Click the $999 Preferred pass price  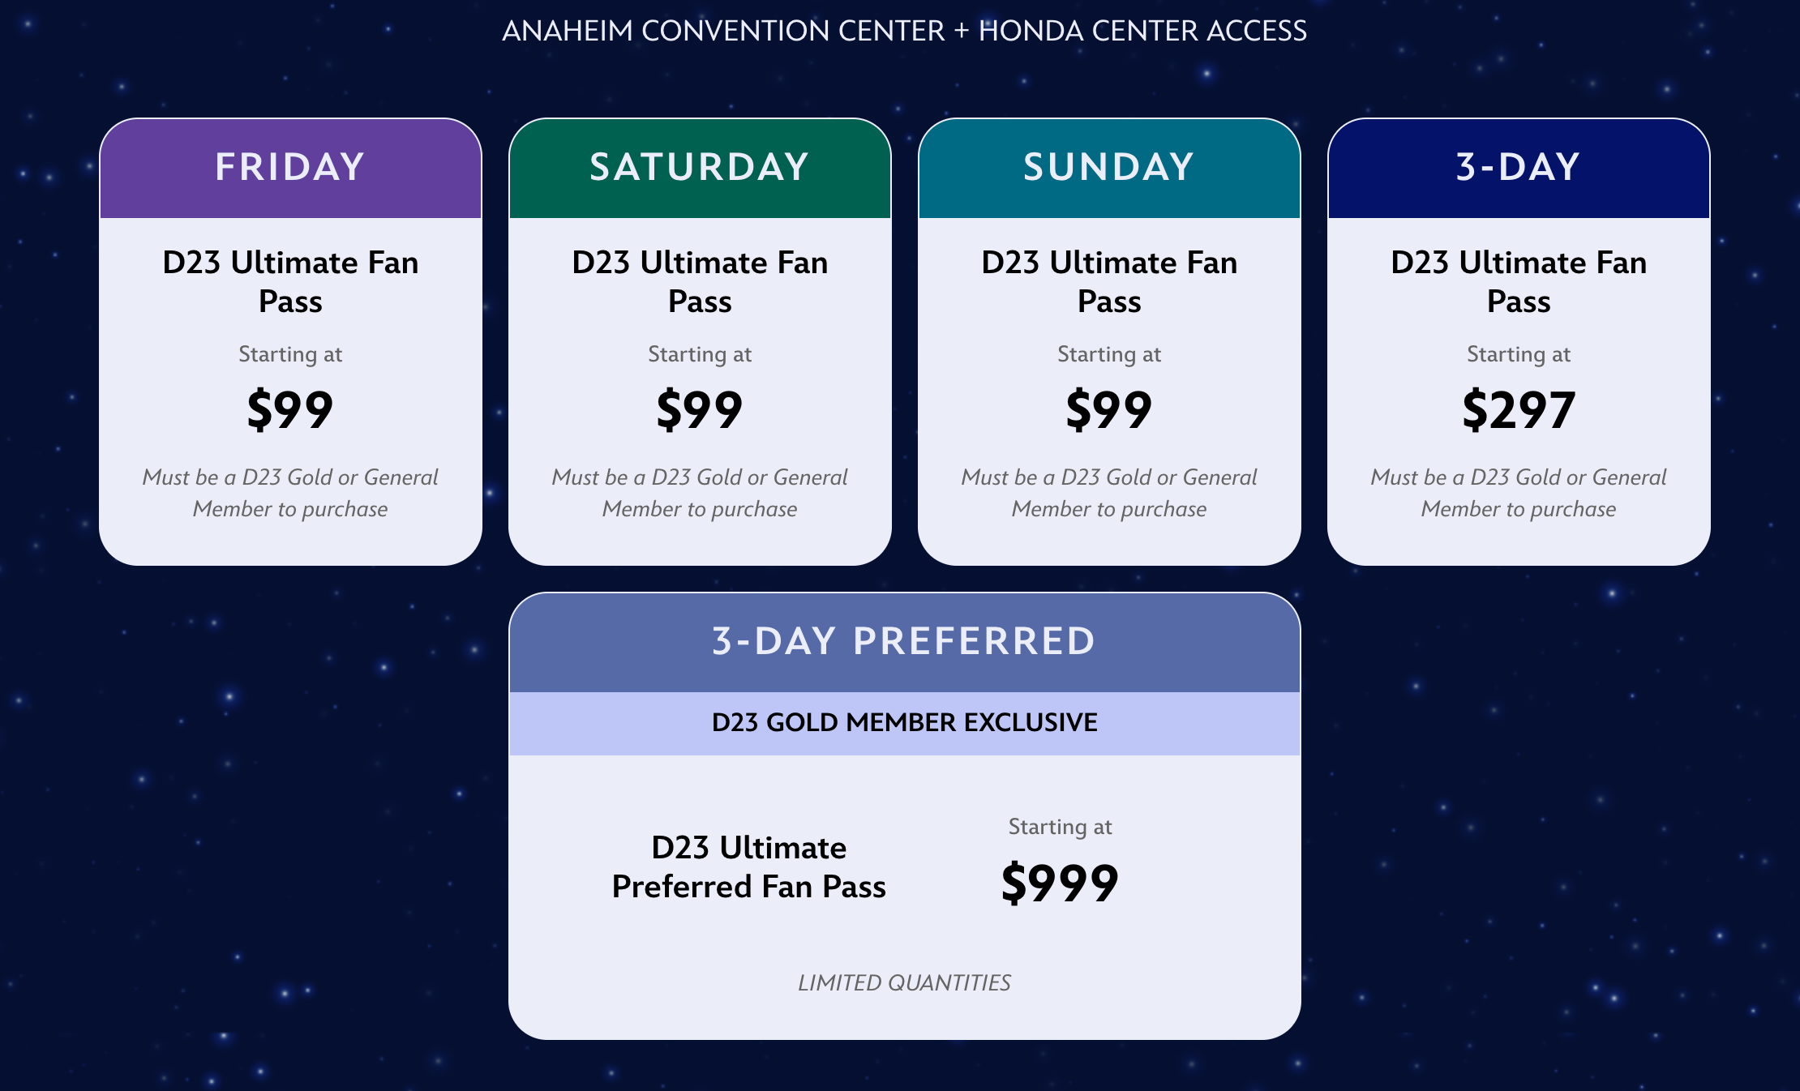[x=1060, y=883]
